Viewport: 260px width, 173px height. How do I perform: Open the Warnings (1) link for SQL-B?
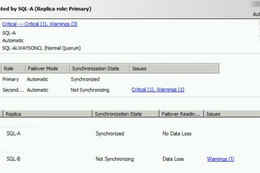[220, 159]
